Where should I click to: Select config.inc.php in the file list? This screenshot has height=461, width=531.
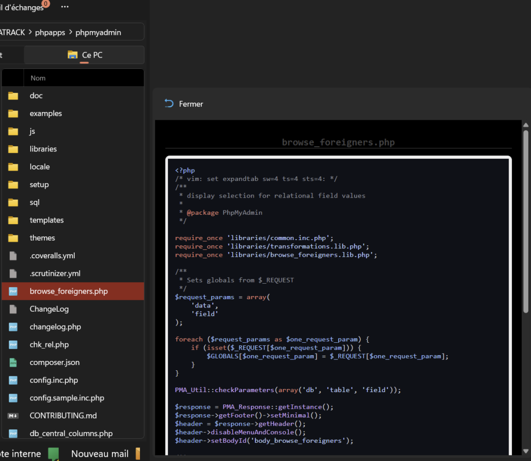point(54,380)
